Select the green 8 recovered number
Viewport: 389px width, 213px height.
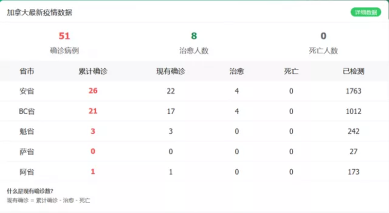194,36
